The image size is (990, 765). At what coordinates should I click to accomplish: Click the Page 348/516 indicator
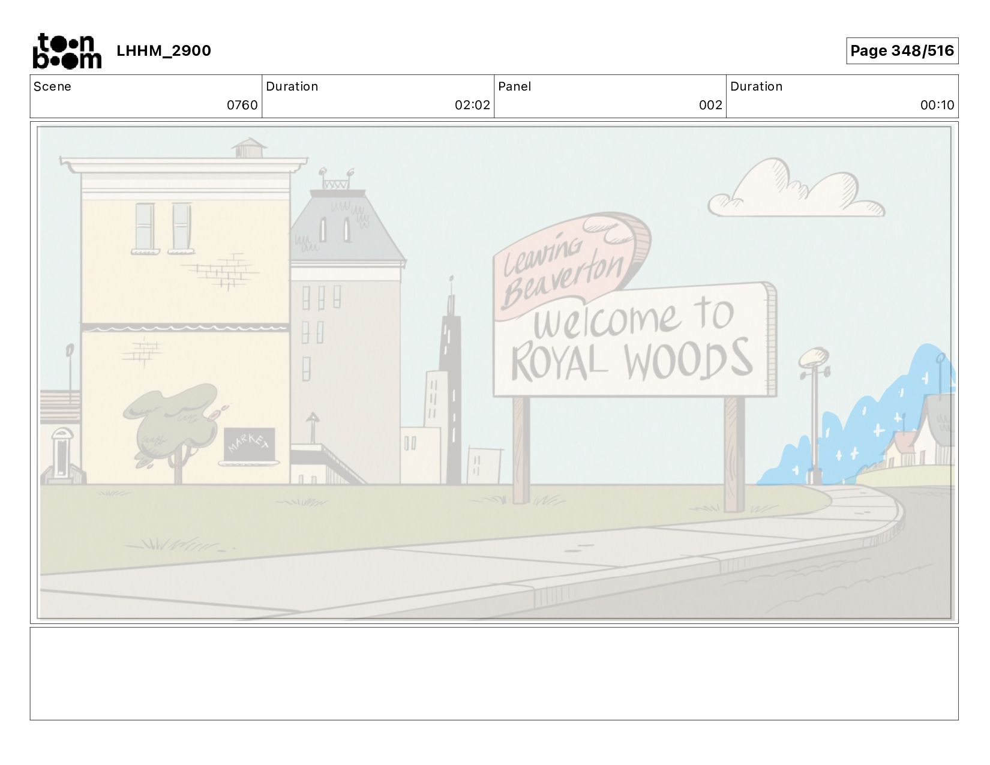tap(902, 51)
